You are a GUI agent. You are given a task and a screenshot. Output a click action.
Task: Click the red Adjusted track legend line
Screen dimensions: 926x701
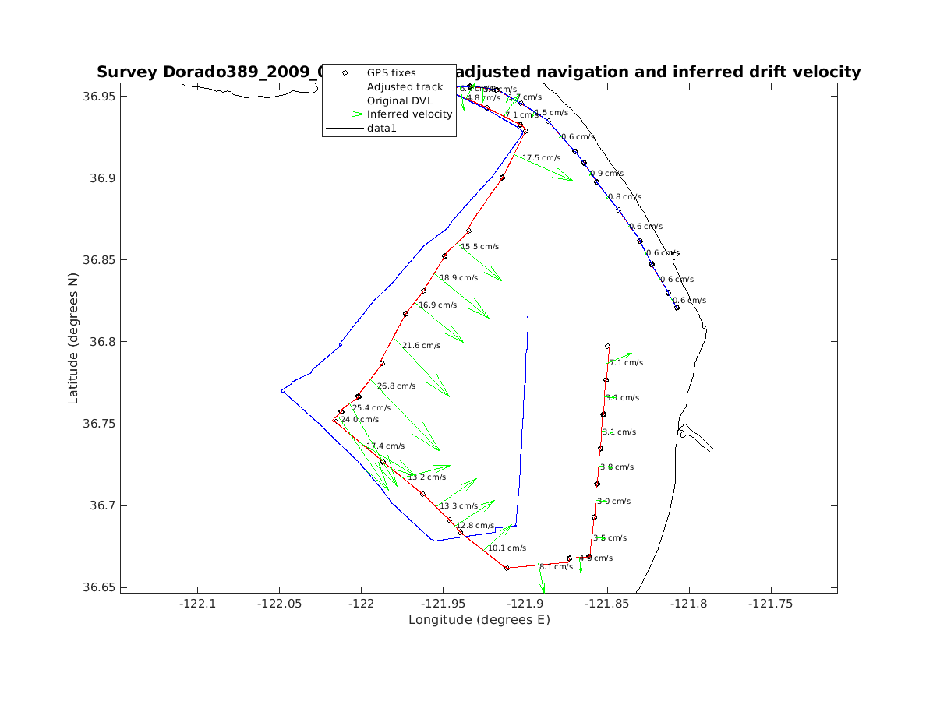(x=344, y=86)
